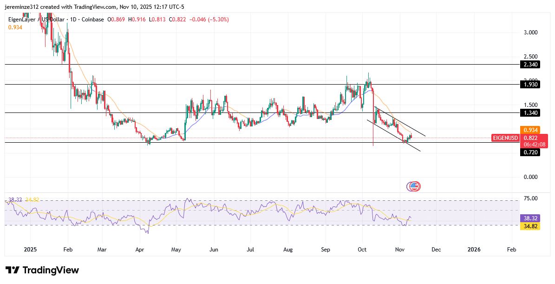Click the 2025 year label on time axis
Image resolution: width=555 pixels, height=284 pixels.
click(x=30, y=250)
